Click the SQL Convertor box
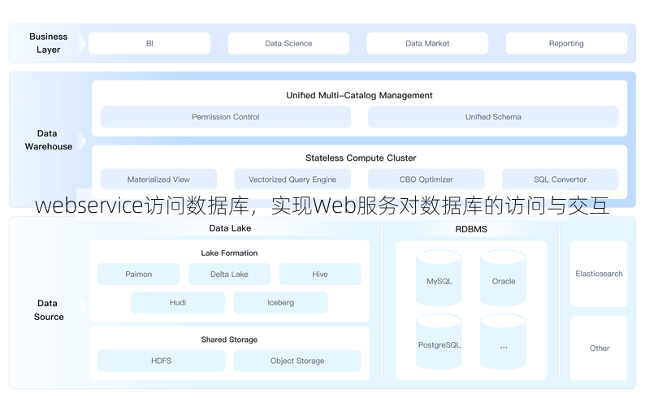The image size is (645, 398). tap(561, 180)
